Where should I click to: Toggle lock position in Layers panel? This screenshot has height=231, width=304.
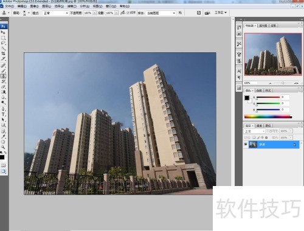click(x=262, y=137)
